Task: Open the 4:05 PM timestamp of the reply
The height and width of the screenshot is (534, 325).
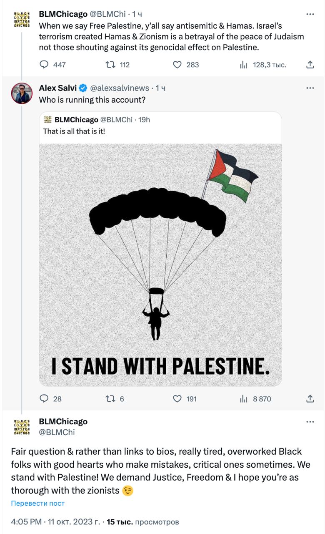Action: tap(26, 522)
